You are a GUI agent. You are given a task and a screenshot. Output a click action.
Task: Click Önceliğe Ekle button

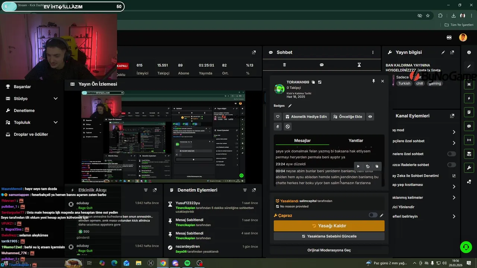[x=348, y=117]
